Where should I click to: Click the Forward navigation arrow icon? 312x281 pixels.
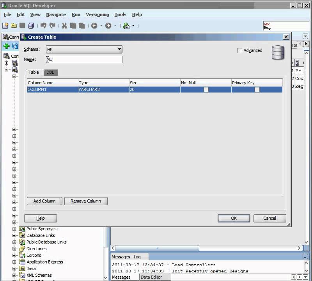pyautogui.click(x=108, y=25)
